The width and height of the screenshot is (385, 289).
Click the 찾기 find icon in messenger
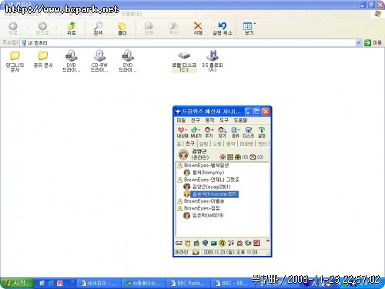222,132
